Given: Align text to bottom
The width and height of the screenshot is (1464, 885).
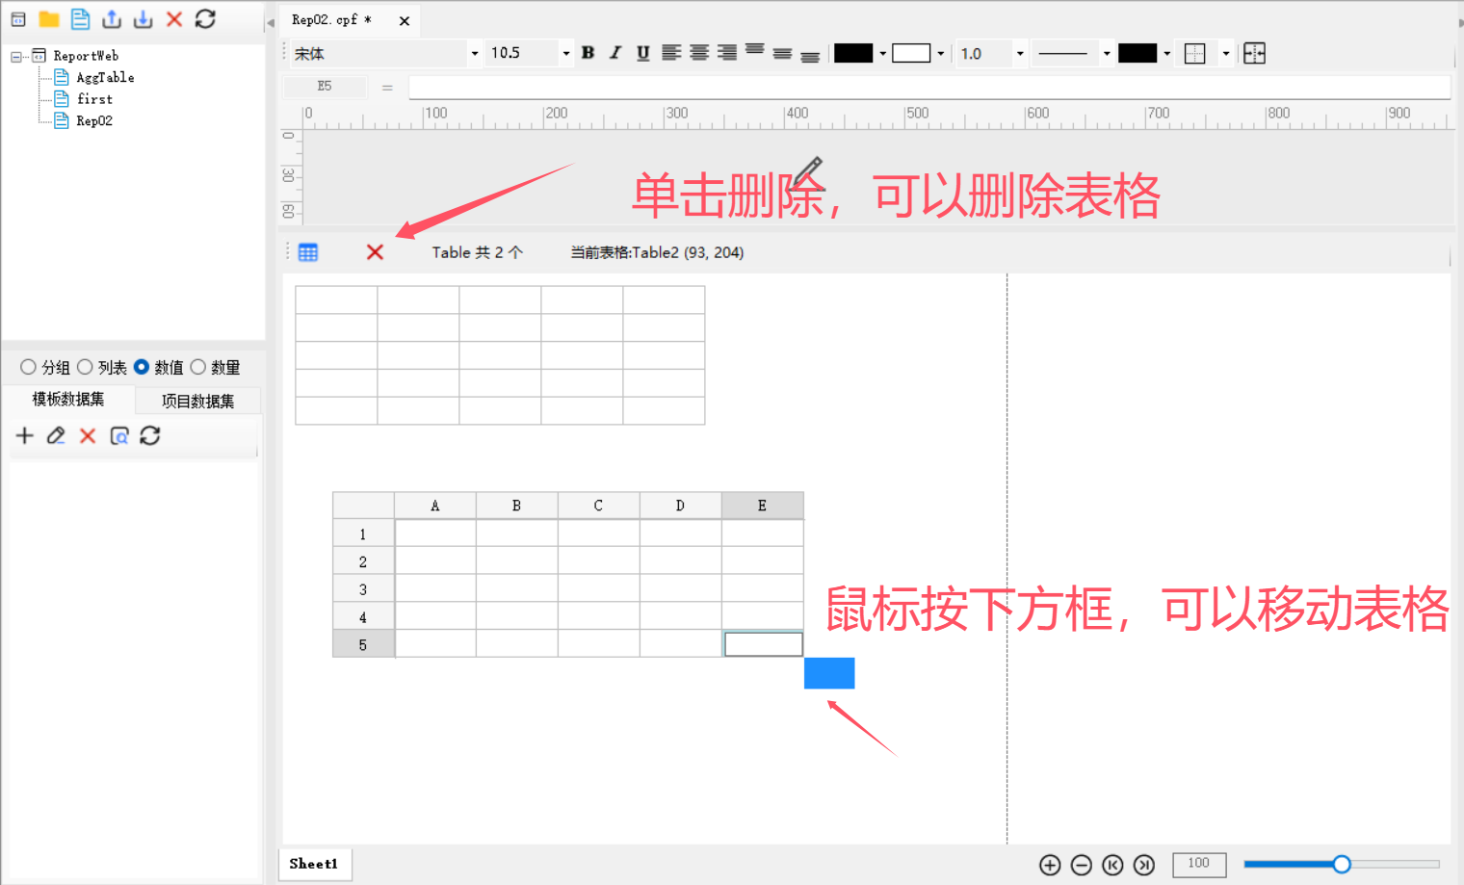Looking at the screenshot, I should tap(811, 57).
